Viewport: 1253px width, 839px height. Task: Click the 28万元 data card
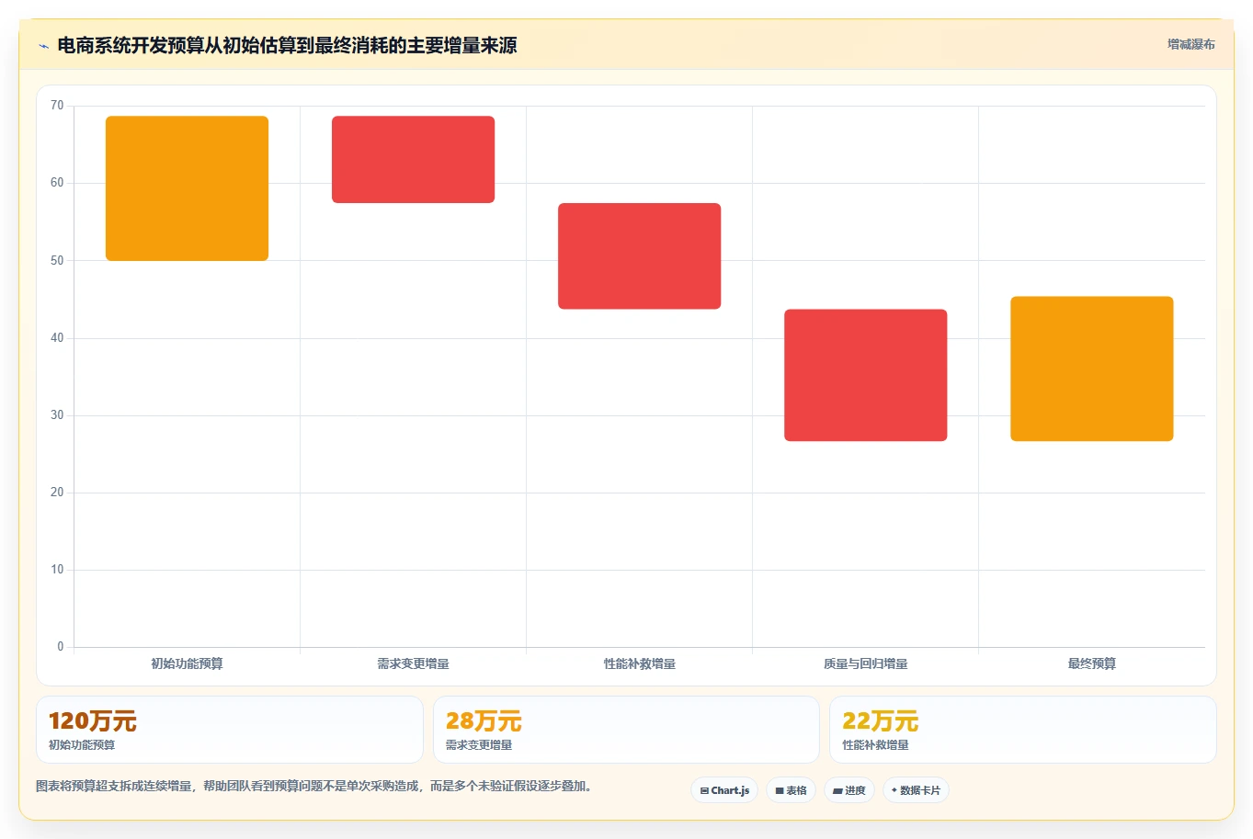coord(626,730)
